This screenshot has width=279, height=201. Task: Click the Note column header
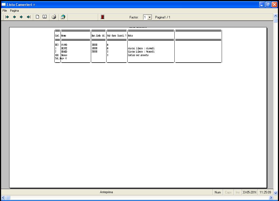pos(130,36)
